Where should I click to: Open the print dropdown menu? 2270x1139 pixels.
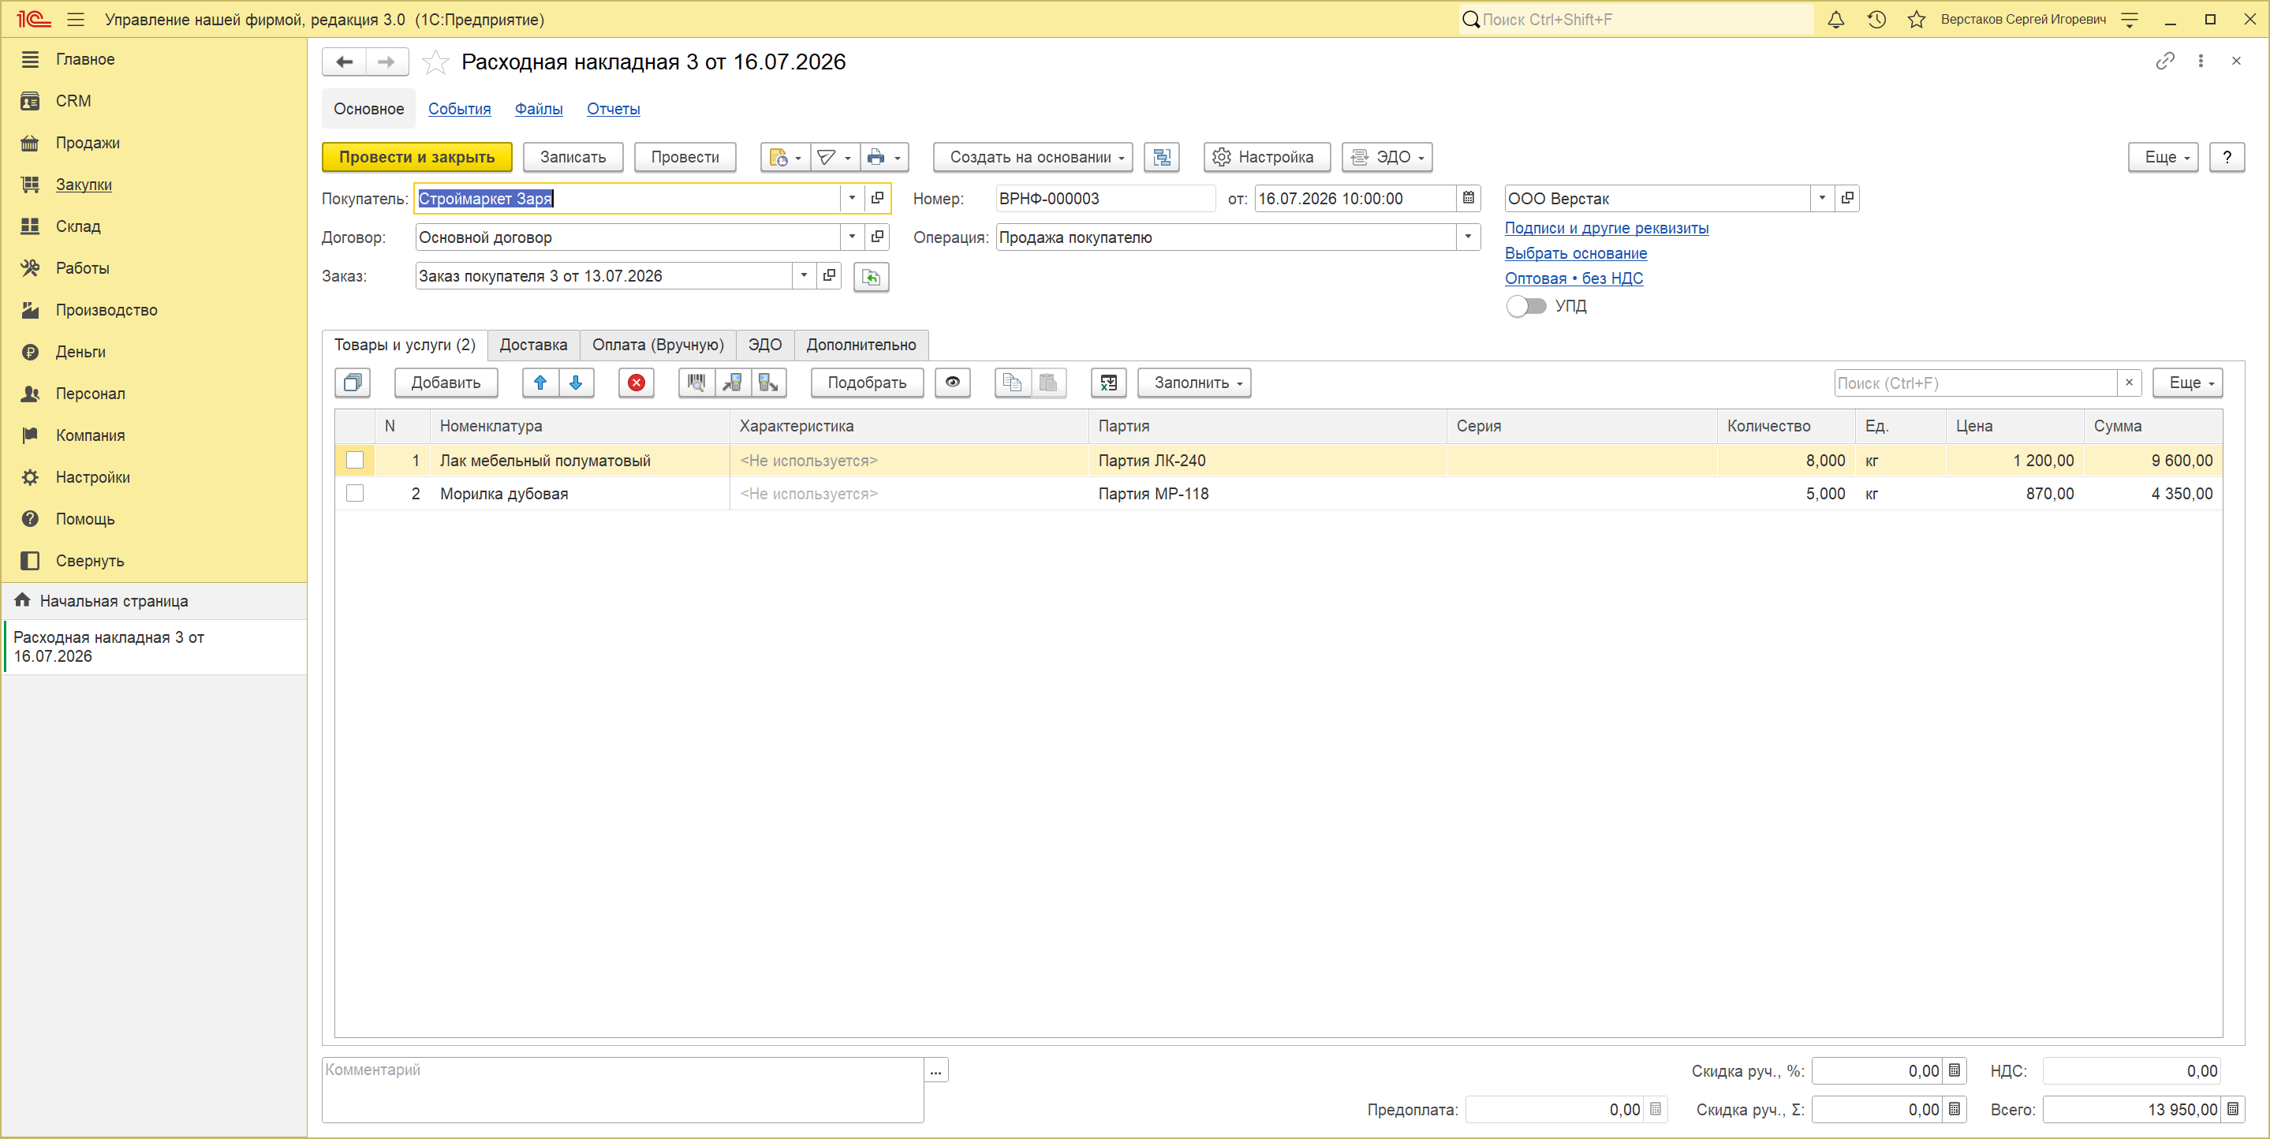[884, 157]
